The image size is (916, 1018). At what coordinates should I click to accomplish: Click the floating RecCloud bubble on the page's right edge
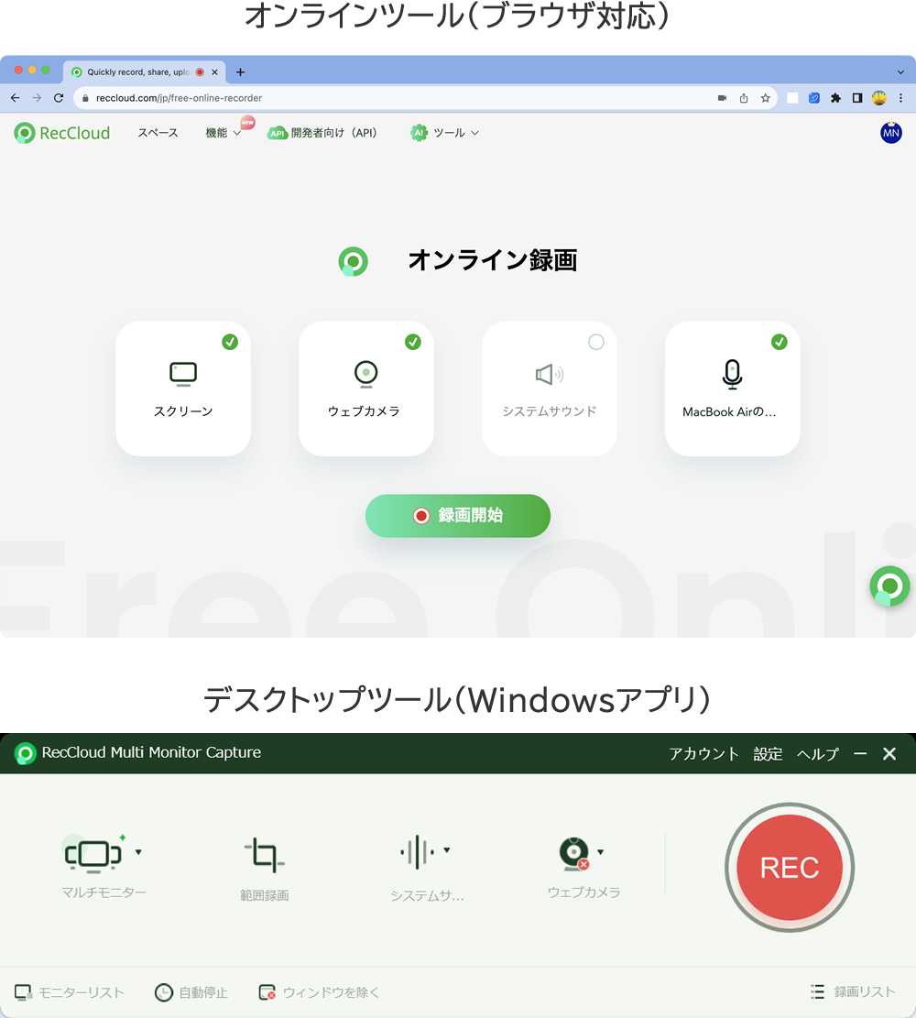(x=890, y=586)
